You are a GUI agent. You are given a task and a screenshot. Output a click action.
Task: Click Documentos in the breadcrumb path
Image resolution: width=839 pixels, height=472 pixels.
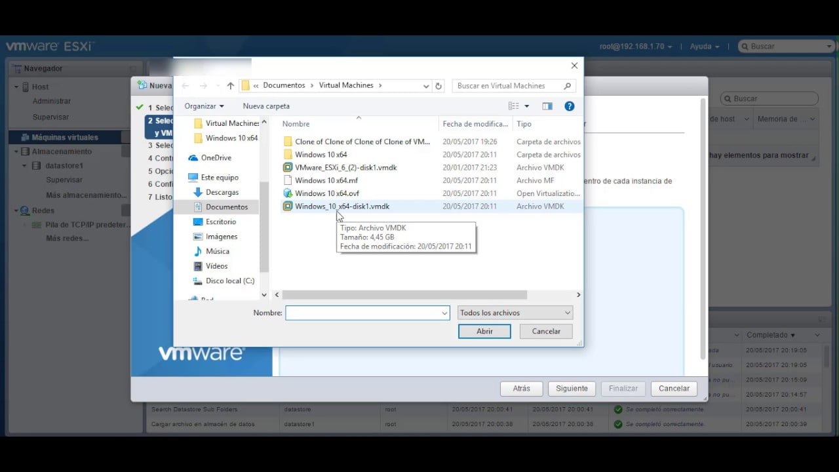[x=284, y=85]
